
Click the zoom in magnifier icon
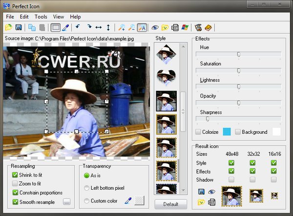(x=122, y=27)
